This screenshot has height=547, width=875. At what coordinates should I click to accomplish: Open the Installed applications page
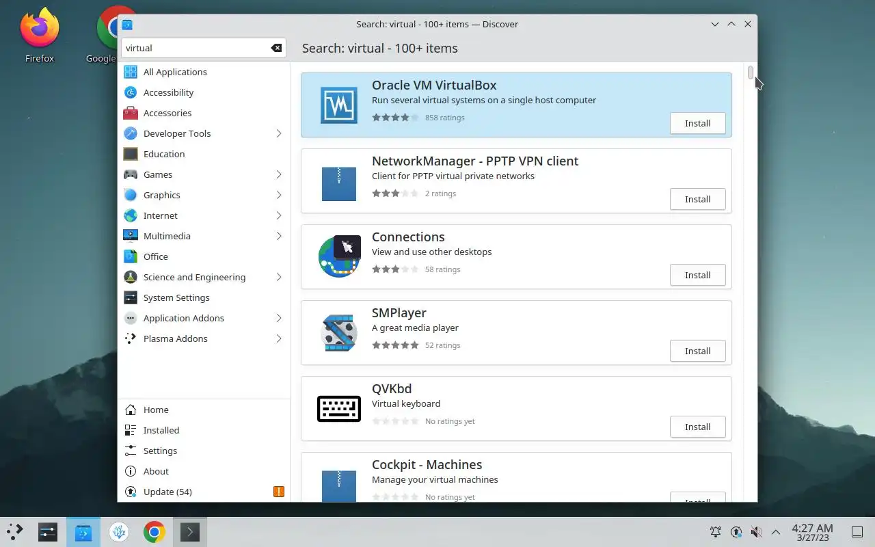coord(204,430)
